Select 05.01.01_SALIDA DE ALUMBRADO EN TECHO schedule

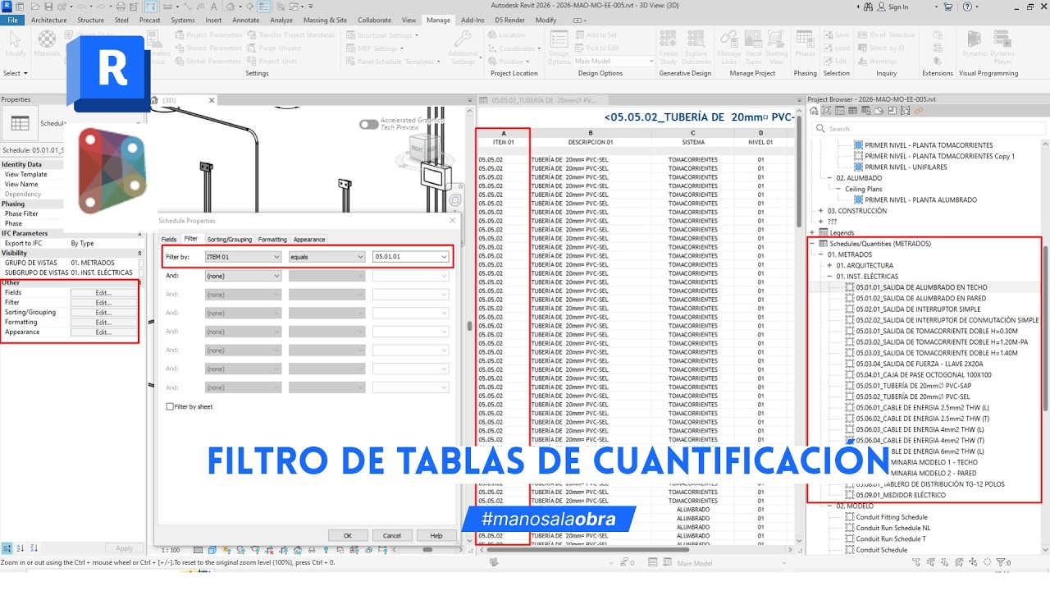pyautogui.click(x=921, y=287)
